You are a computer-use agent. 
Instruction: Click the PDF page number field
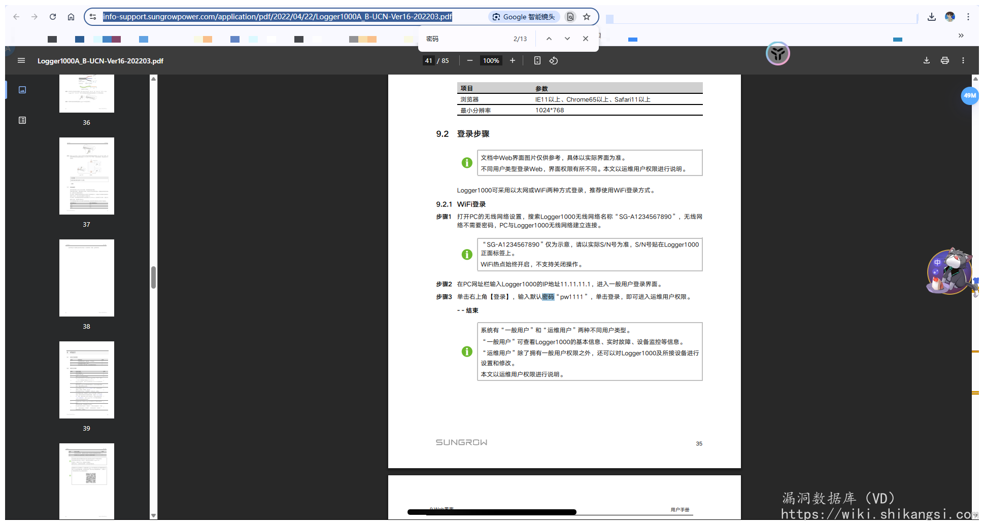tap(429, 60)
